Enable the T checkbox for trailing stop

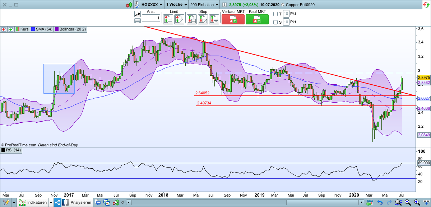coord(275,14)
